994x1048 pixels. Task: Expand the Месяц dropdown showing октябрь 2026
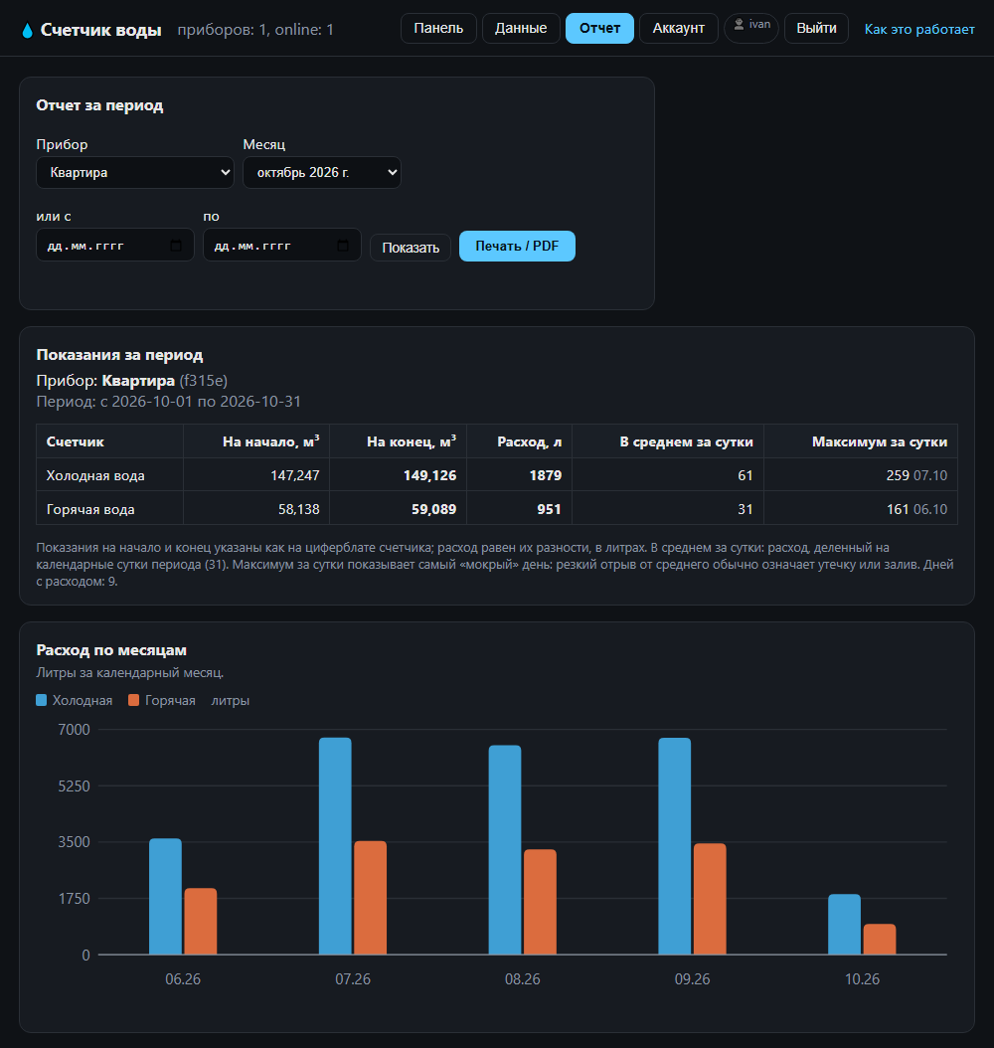point(322,172)
